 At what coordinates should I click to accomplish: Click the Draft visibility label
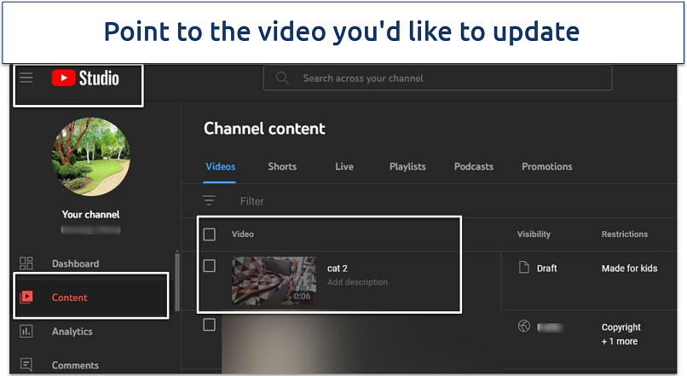547,269
